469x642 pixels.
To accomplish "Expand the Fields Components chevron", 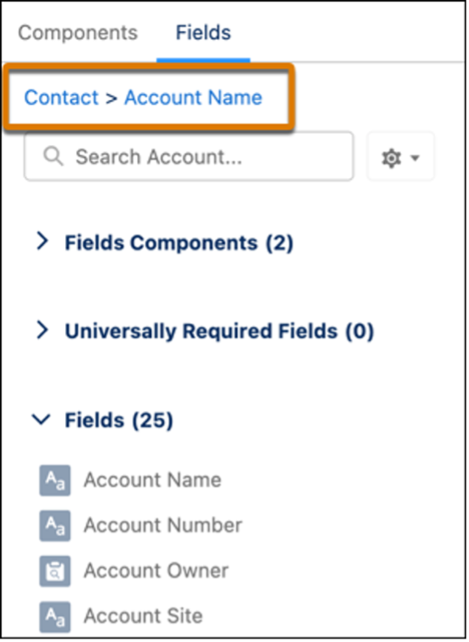I will point(43,242).
